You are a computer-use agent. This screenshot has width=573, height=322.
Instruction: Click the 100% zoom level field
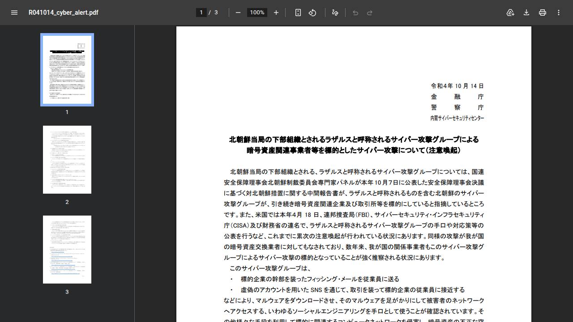[x=257, y=13]
